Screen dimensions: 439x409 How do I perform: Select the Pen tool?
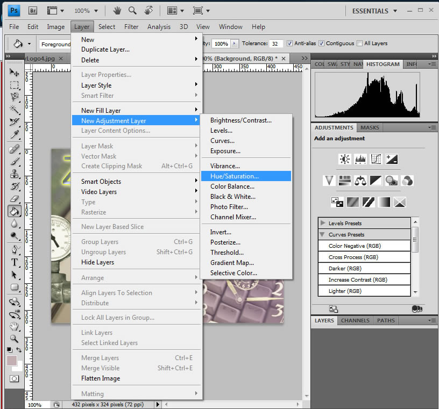[14, 249]
